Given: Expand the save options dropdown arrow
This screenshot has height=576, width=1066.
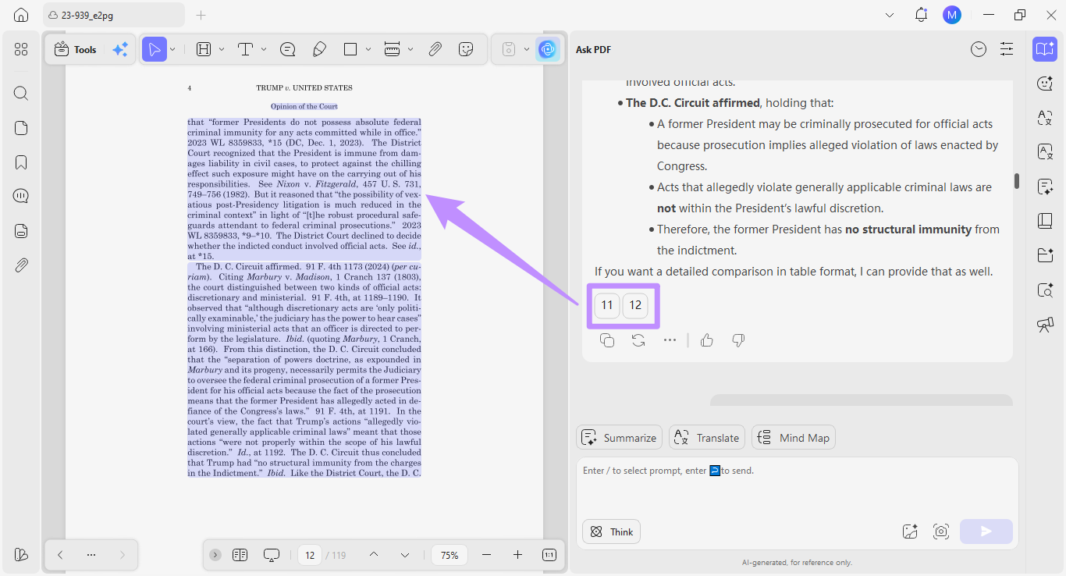Looking at the screenshot, I should pyautogui.click(x=527, y=49).
